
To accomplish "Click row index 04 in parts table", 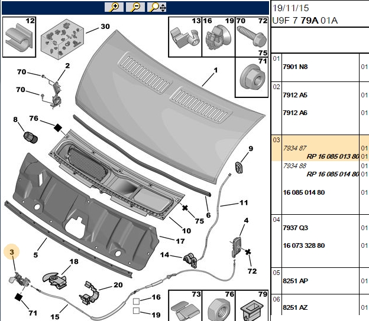I will click(276, 220).
